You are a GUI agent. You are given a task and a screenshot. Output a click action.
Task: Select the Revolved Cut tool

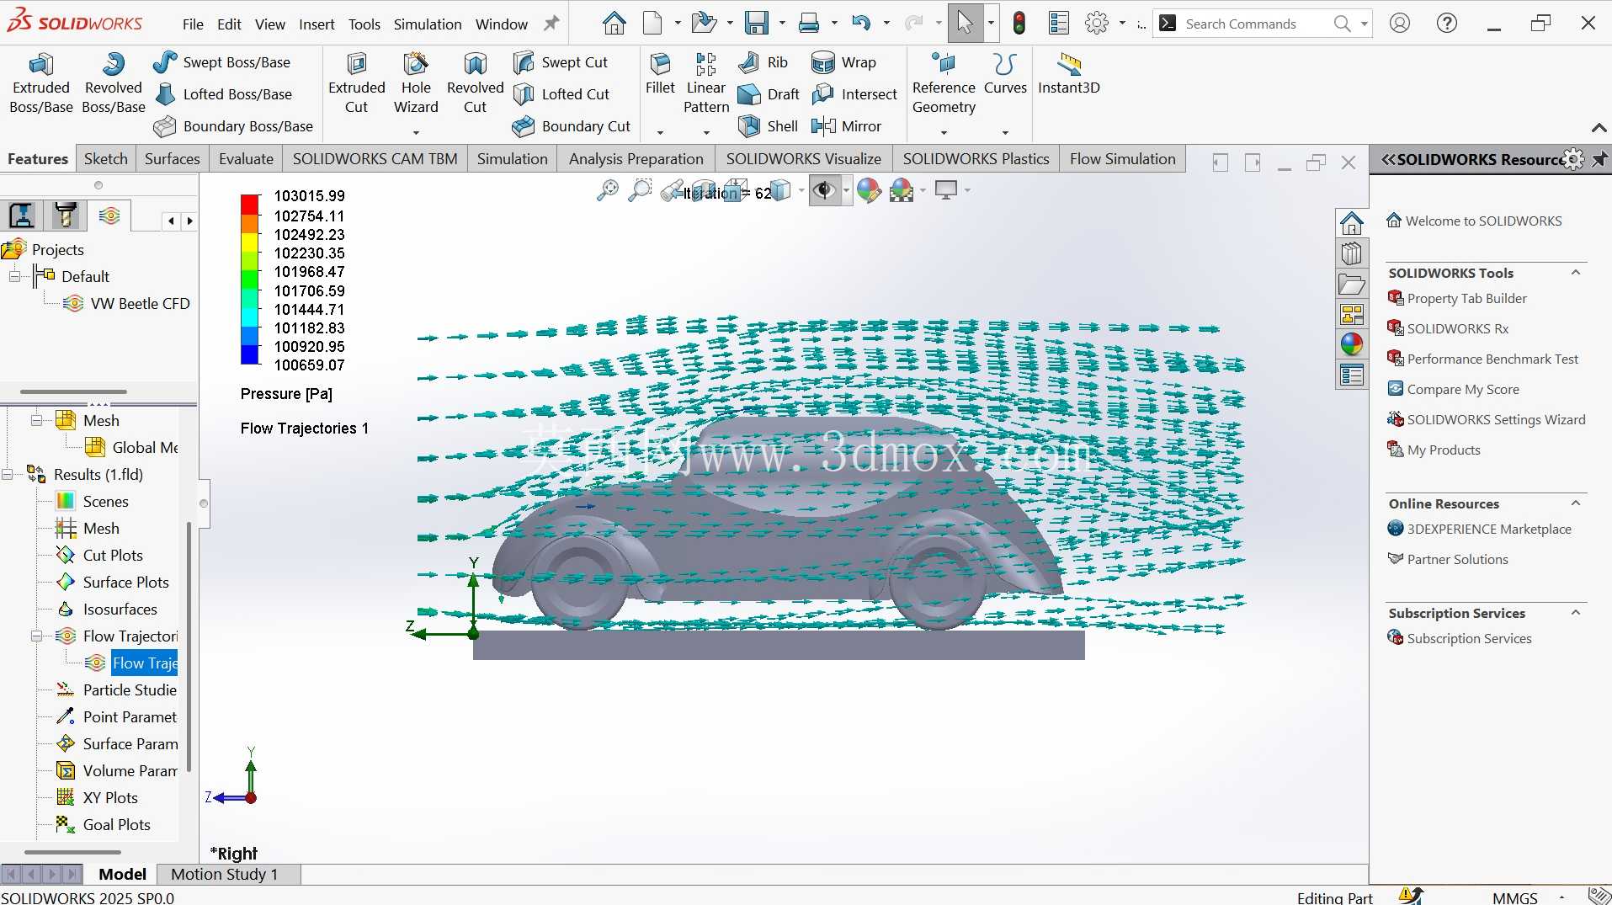coord(475,83)
